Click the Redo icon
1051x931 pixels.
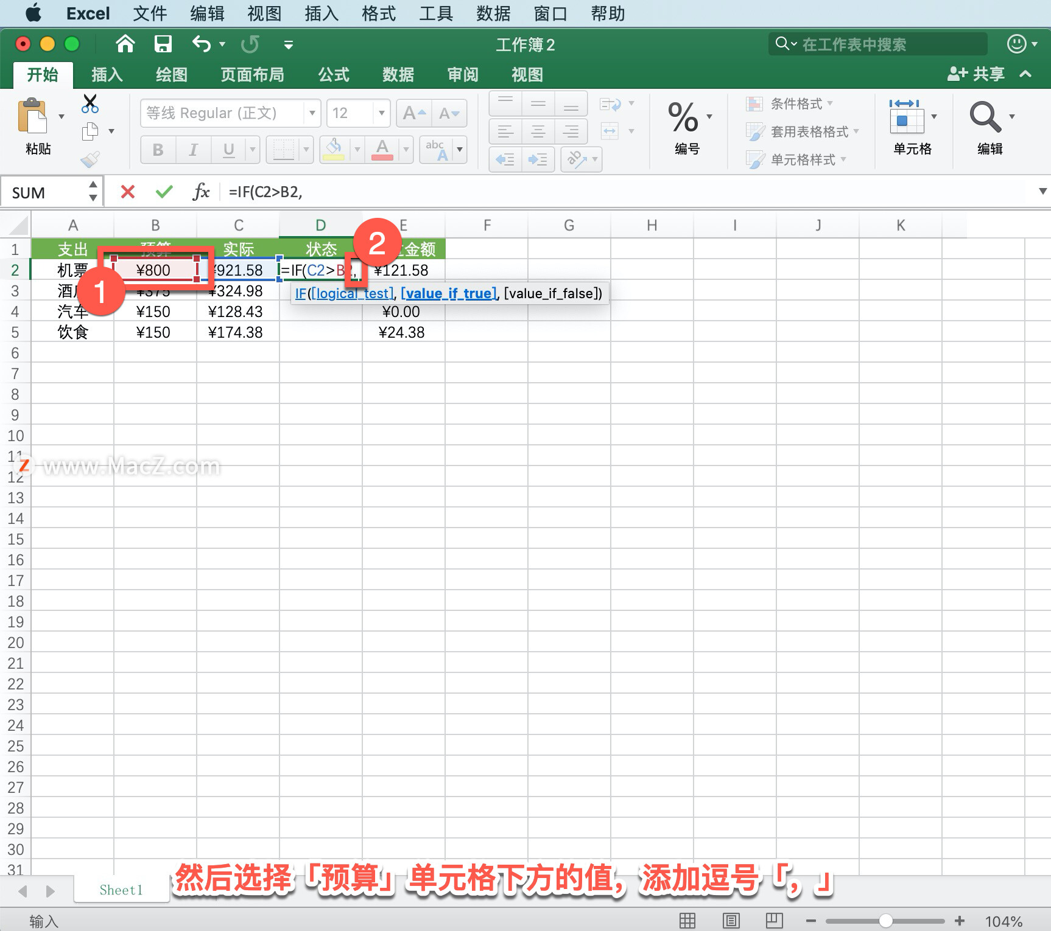coord(250,44)
